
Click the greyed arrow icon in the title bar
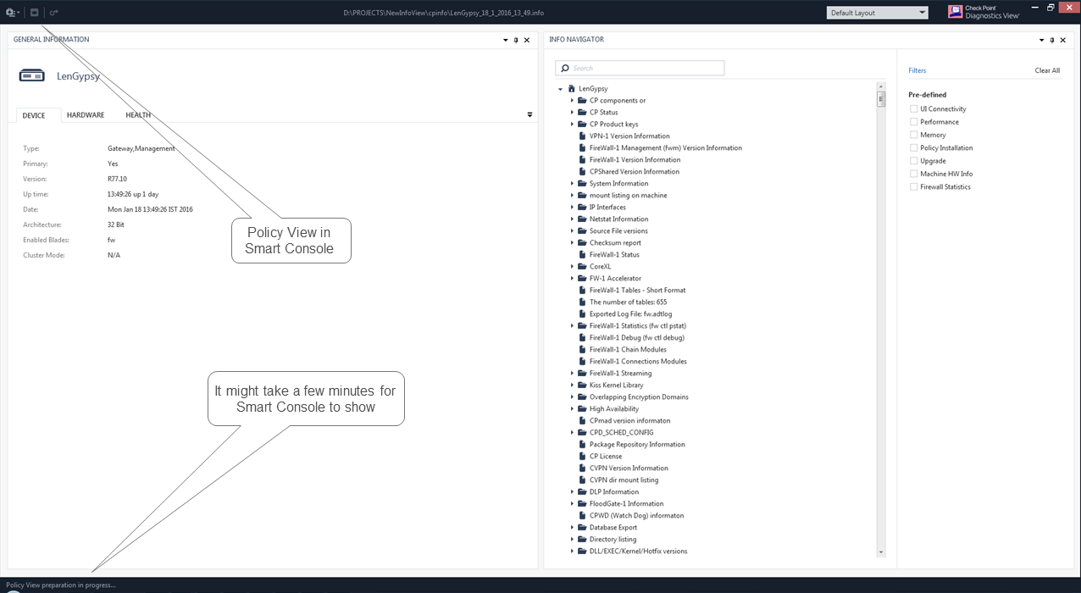coord(54,13)
